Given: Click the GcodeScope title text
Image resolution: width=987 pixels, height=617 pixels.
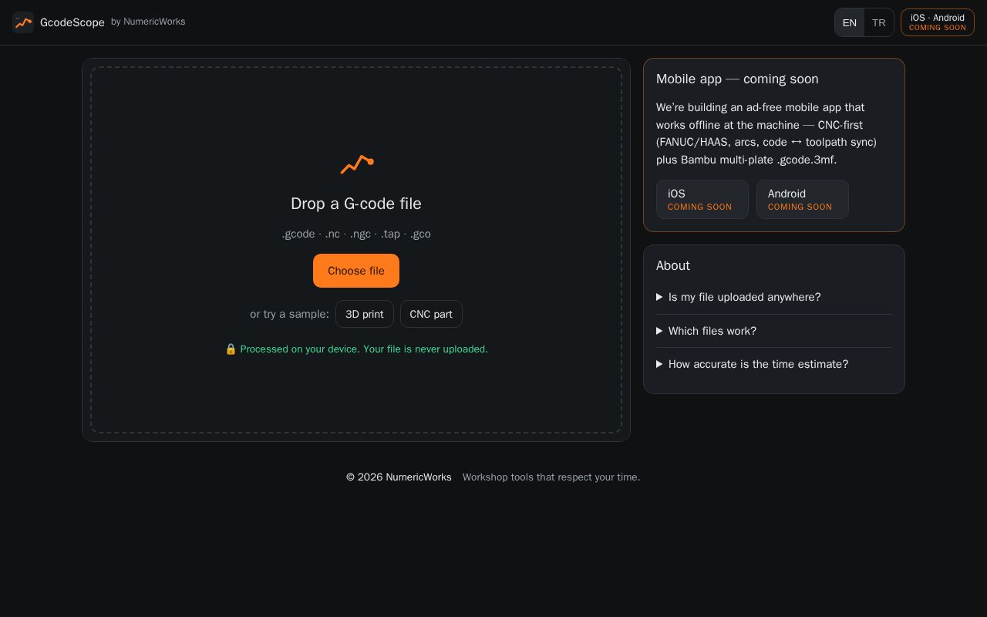Looking at the screenshot, I should 72,22.
